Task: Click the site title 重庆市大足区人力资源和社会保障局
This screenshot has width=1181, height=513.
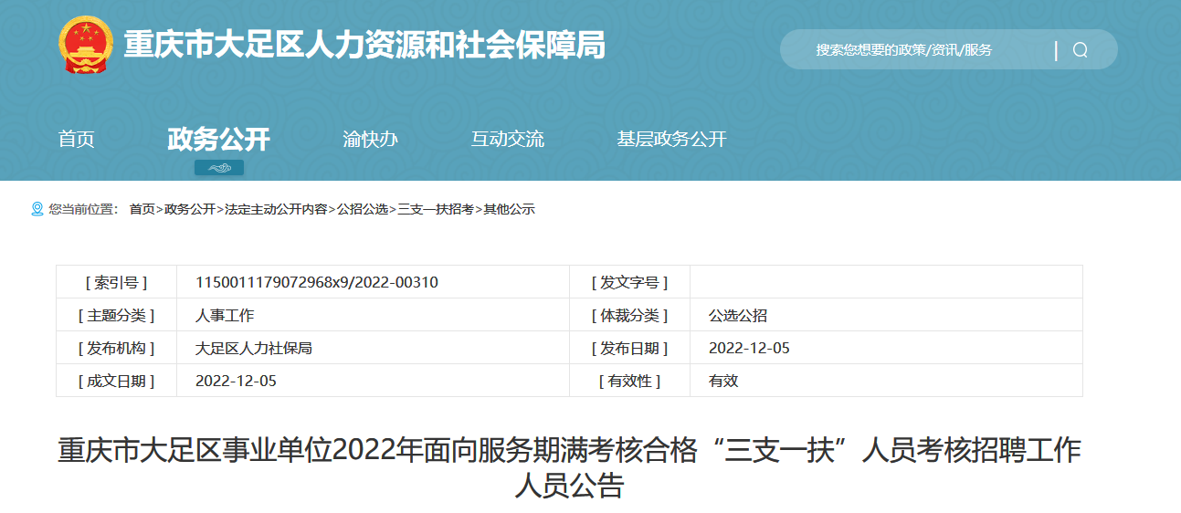Action: point(364,45)
